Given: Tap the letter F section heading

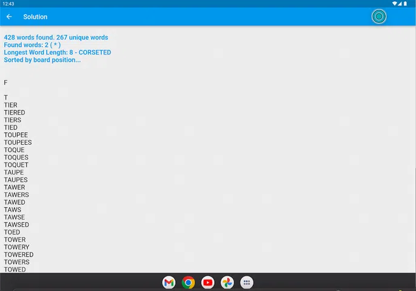Looking at the screenshot, I should click(6, 82).
